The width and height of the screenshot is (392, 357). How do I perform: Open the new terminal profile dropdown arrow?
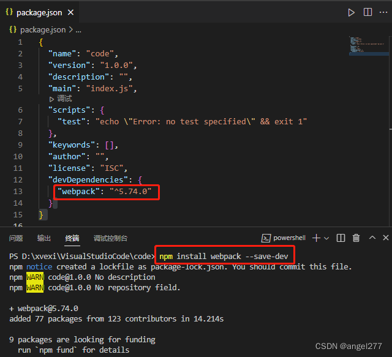[326, 238]
